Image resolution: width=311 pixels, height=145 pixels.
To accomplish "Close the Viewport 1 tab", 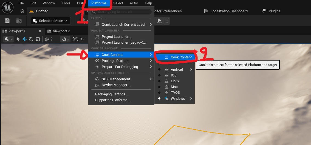I will (x=40, y=31).
